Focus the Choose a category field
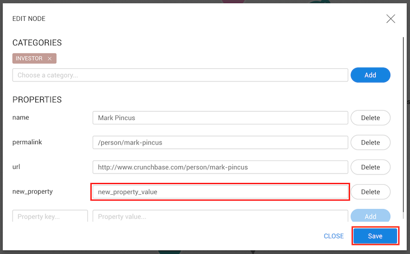Screen dimensions: 410x254 coord(180,75)
